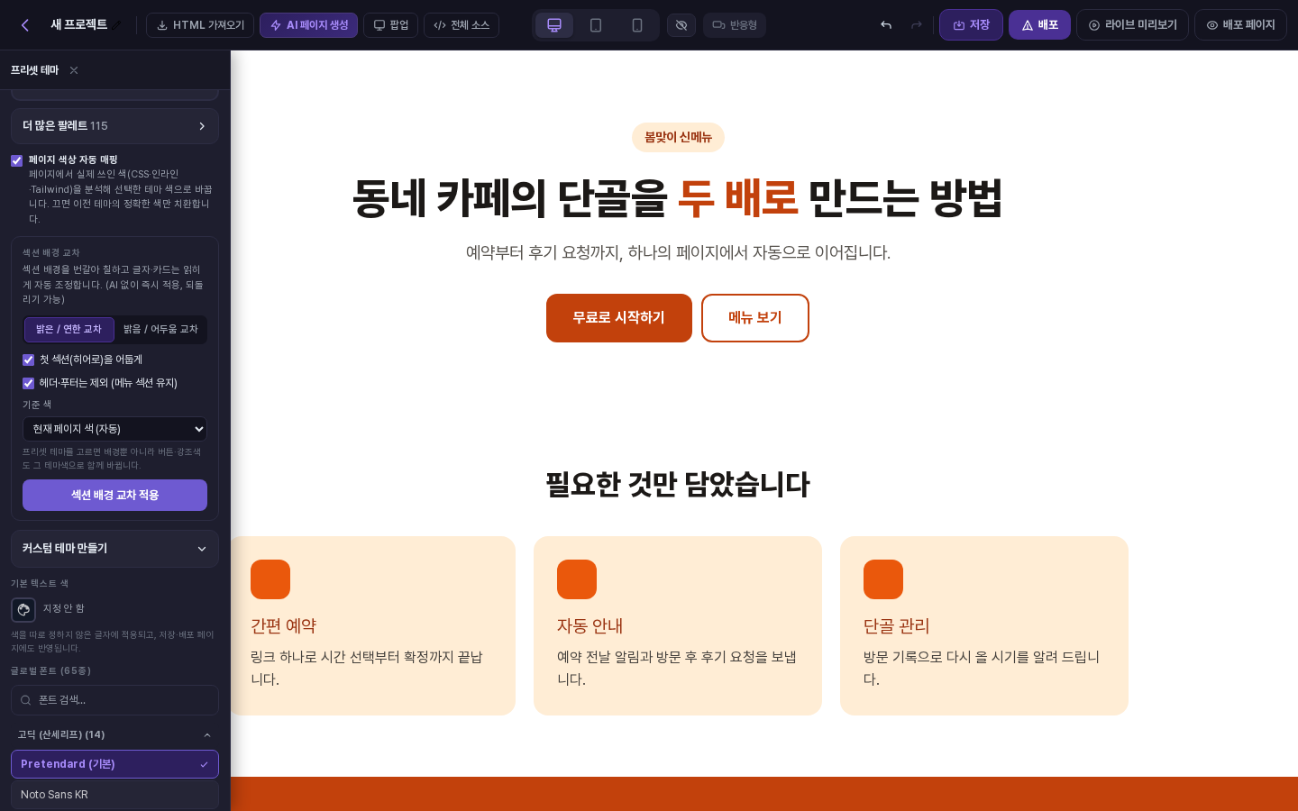Expand 더 많은 팔레트 115
The width and height of the screenshot is (1298, 811).
[x=114, y=126]
